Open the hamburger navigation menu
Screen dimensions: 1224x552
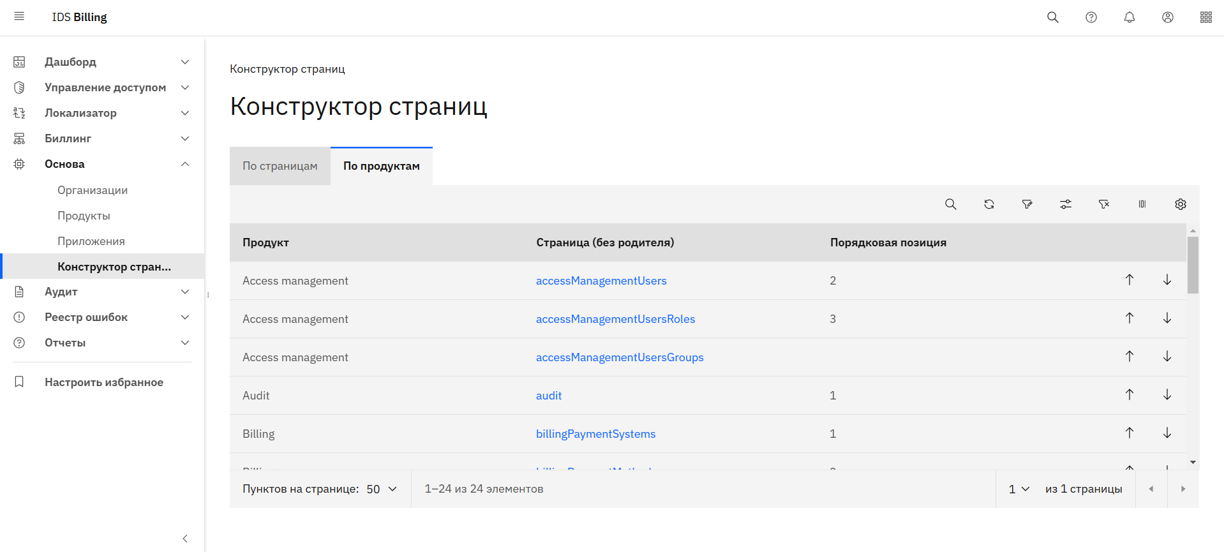(x=19, y=17)
